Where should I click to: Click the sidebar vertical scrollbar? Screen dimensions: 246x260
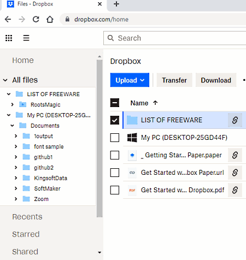99,138
